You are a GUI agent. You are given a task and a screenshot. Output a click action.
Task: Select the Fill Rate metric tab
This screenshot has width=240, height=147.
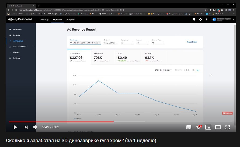pyautogui.click(x=154, y=57)
